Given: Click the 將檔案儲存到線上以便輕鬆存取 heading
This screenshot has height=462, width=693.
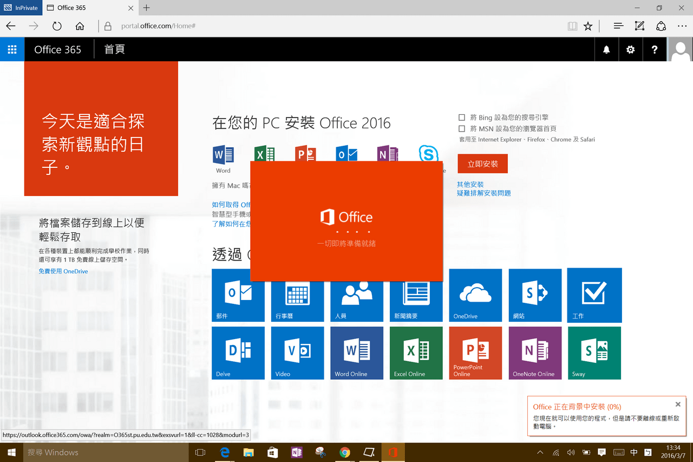Looking at the screenshot, I should (x=91, y=230).
